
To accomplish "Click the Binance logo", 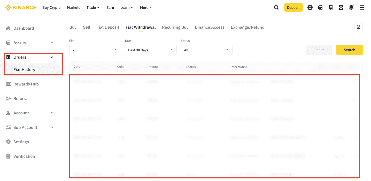I will [21, 7].
